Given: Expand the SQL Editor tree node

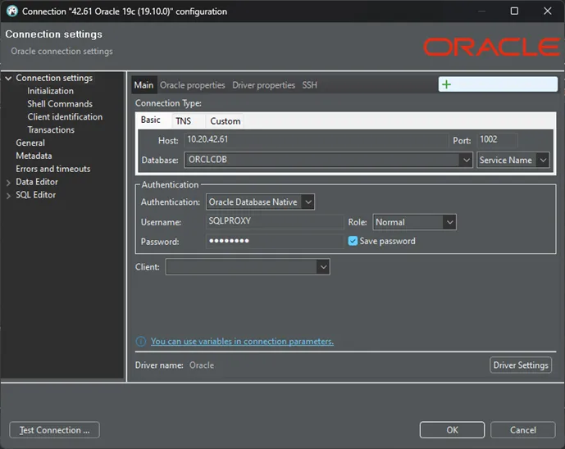Looking at the screenshot, I should click(x=8, y=196).
